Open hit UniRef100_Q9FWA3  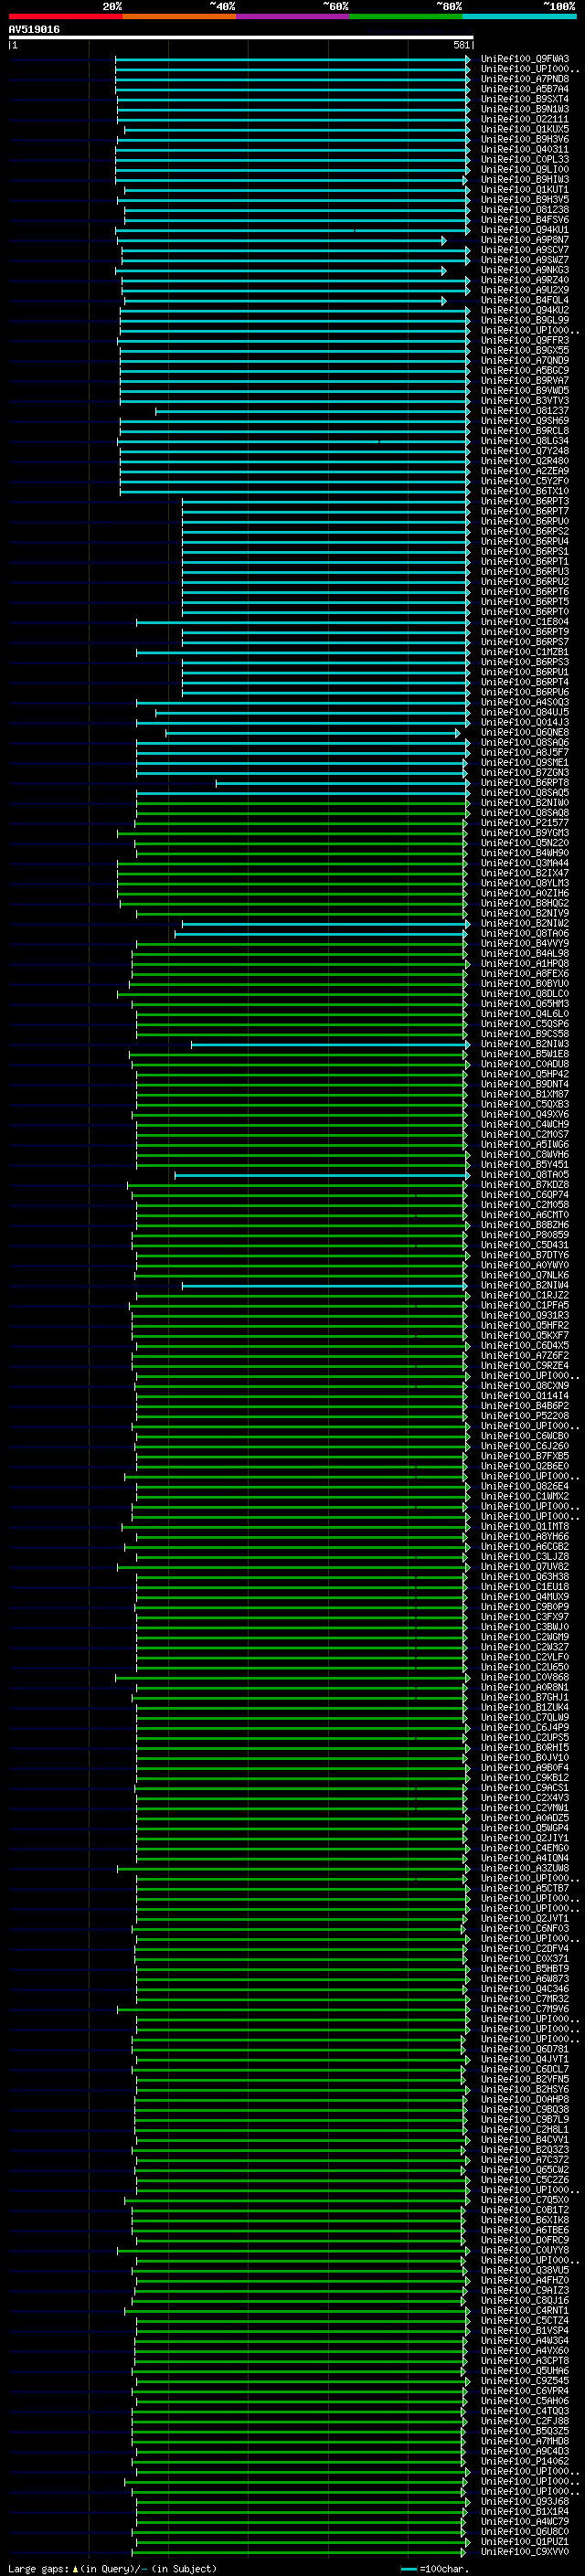tap(525, 59)
